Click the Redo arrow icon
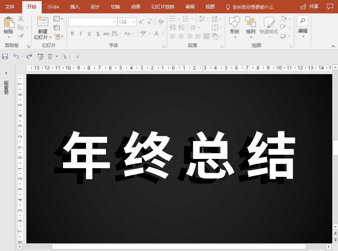Viewport: 338px width, 251px height. pyautogui.click(x=29, y=57)
